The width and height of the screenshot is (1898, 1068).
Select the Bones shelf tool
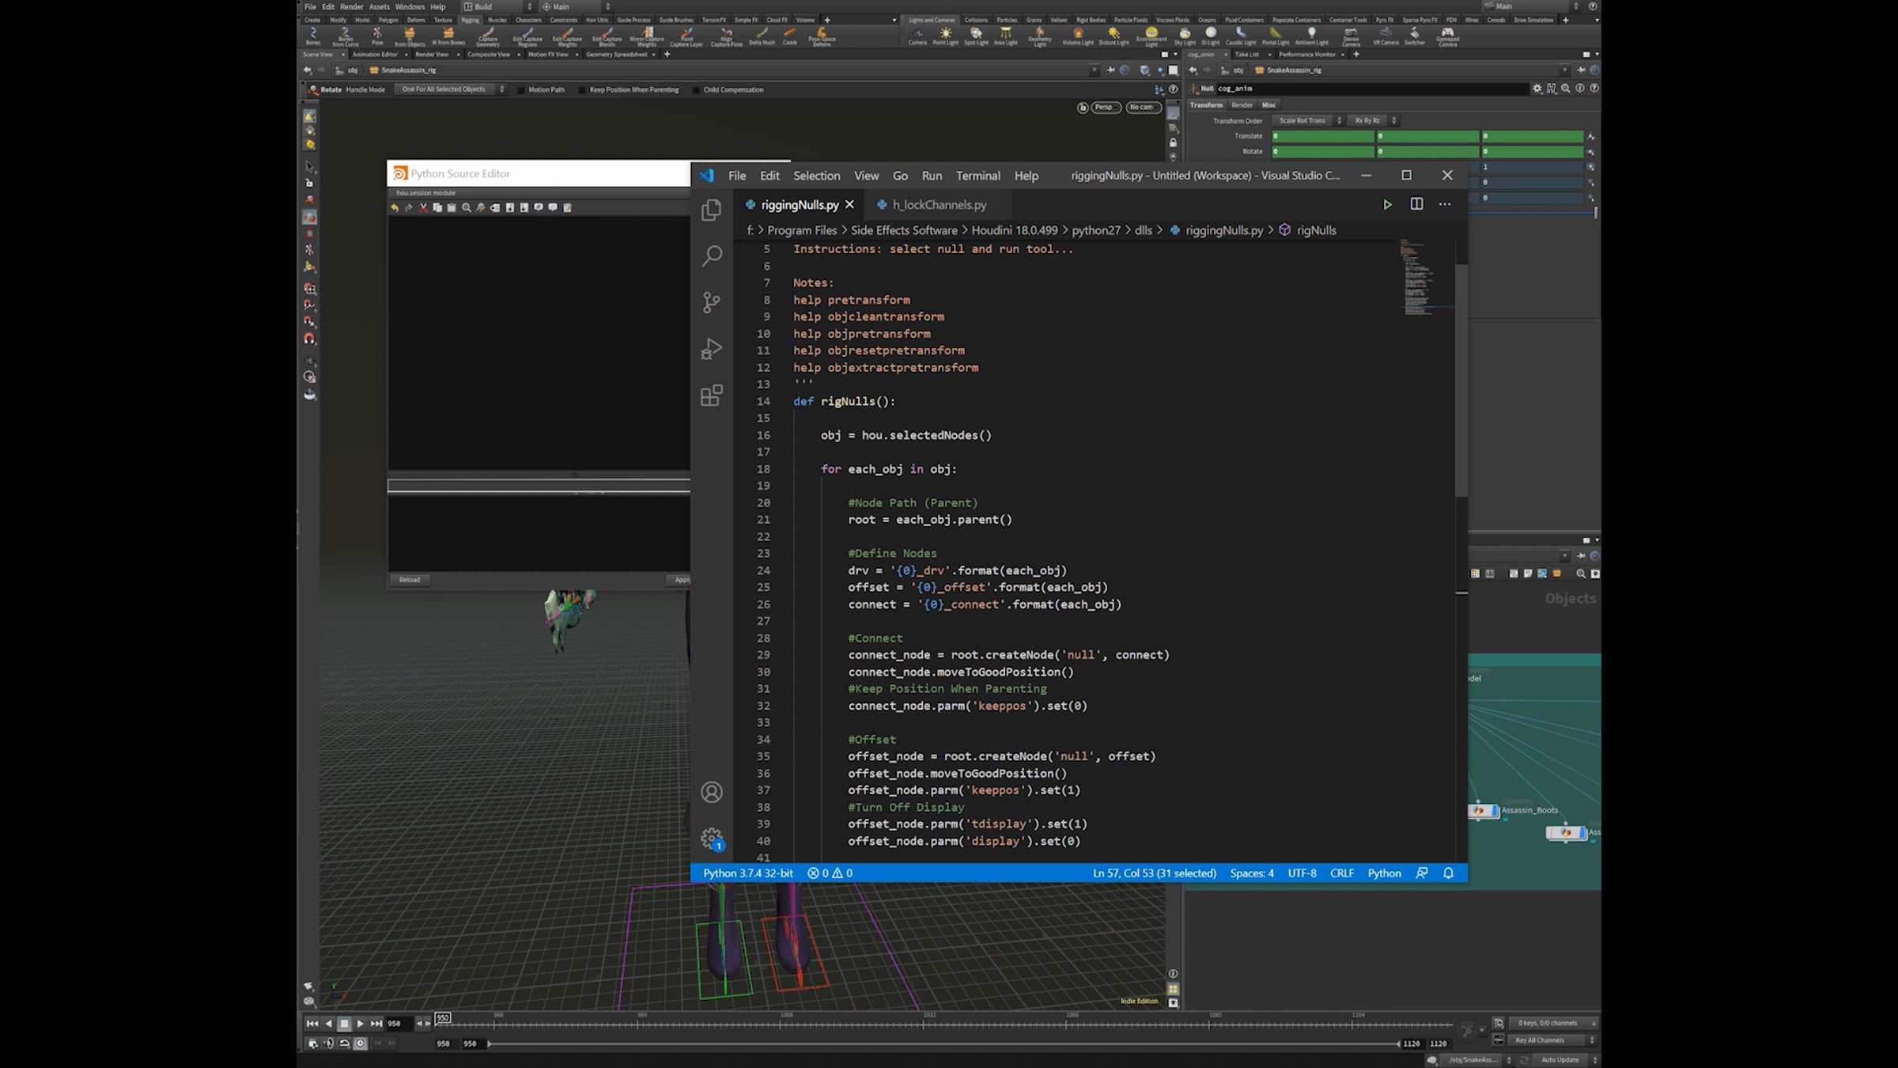point(313,36)
